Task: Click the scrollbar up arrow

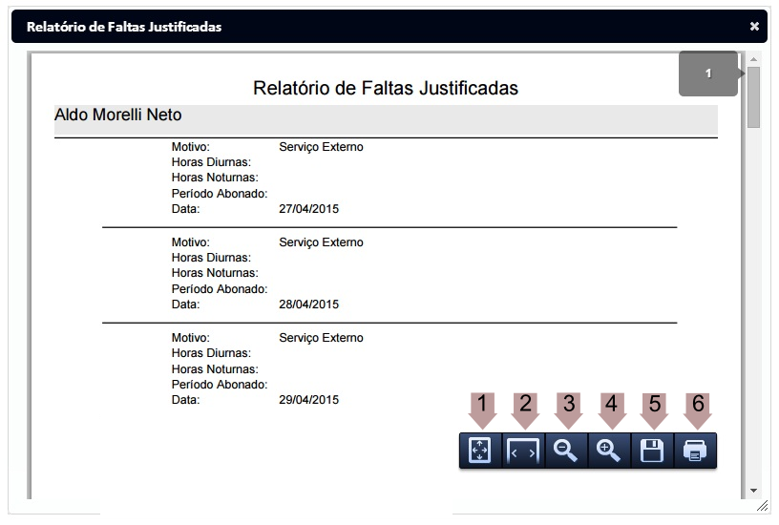Action: (753, 59)
